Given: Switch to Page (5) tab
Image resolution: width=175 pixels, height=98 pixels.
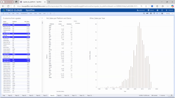Looking at the screenshot, I should [x=31, y=96].
